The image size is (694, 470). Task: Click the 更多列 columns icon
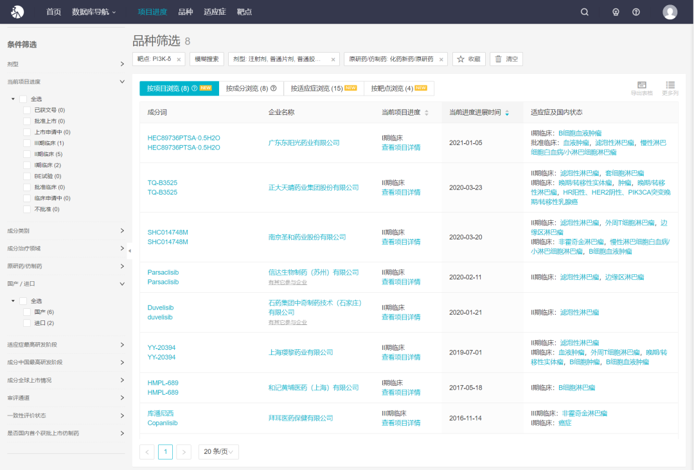pyautogui.click(x=670, y=85)
